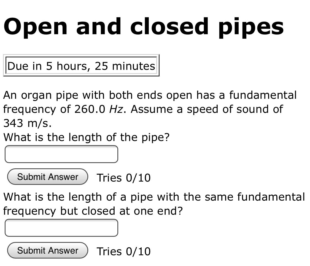This screenshot has height=266, width=310.
Task: Click the 'Open and closed pipes' heading
Action: tap(143, 26)
